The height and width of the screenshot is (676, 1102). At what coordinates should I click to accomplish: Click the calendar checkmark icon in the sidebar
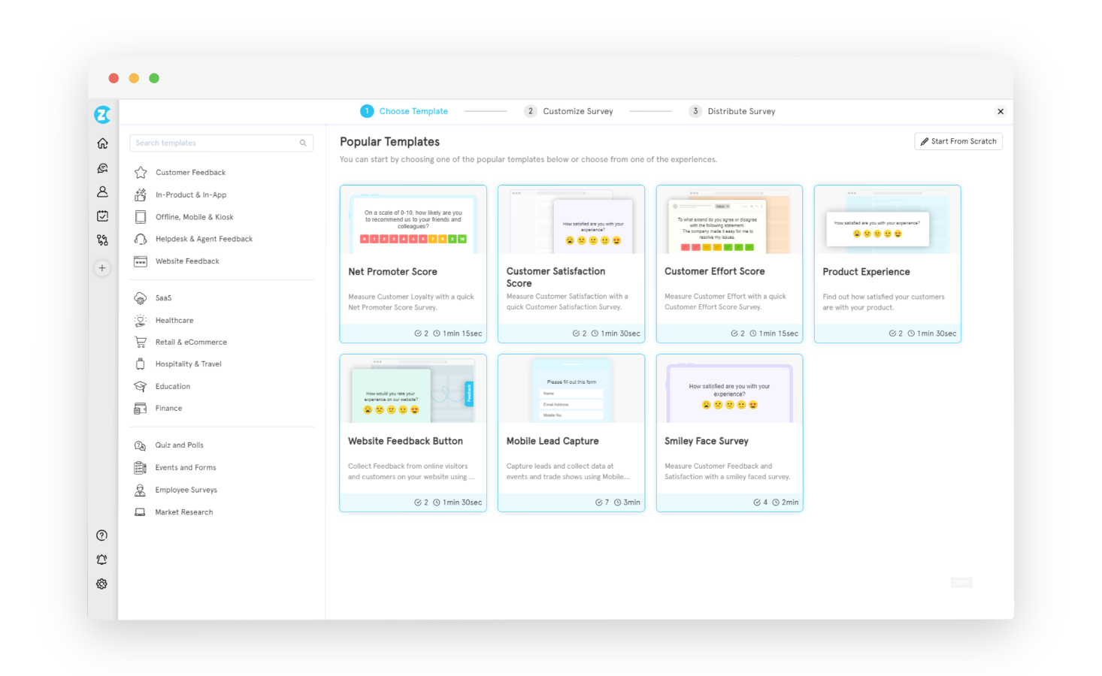click(102, 216)
